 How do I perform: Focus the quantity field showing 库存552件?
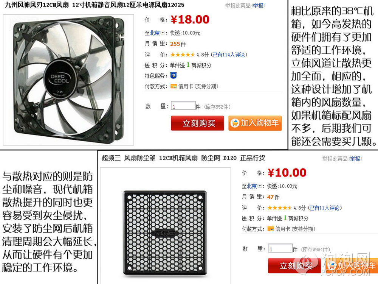[x=183, y=106]
